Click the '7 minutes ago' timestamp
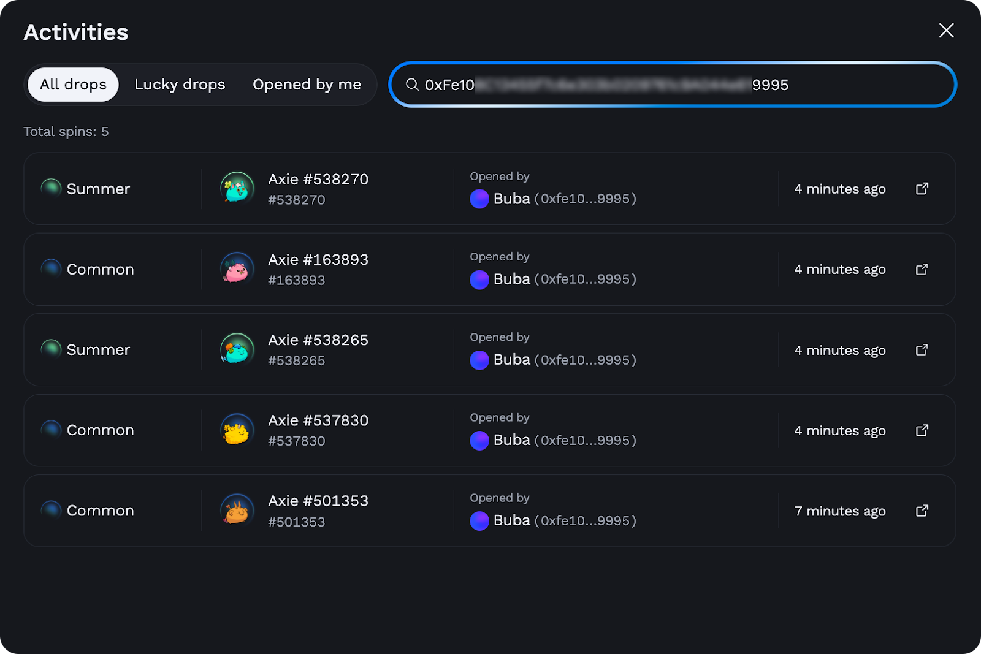 point(840,511)
